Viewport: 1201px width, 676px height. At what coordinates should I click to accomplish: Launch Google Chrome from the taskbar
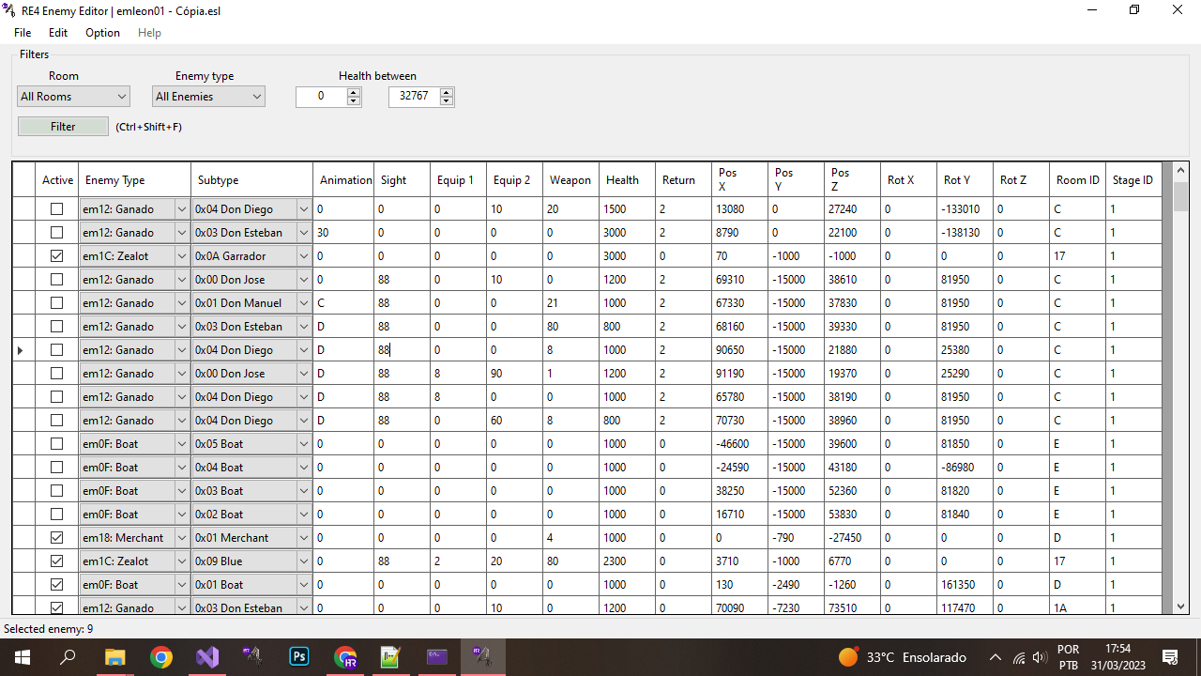[161, 657]
